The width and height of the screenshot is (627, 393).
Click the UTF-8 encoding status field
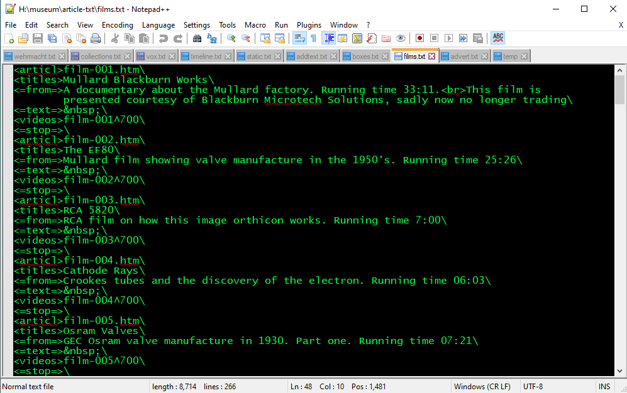pos(533,387)
